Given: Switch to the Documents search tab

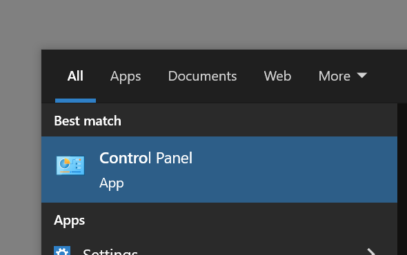Looking at the screenshot, I should point(202,76).
